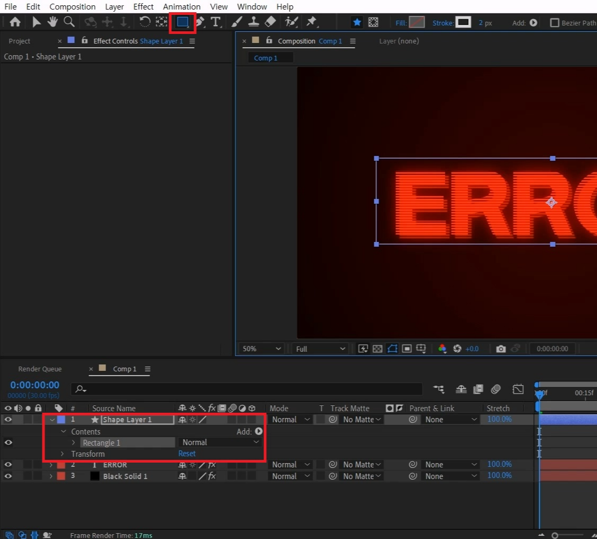Click the Comp 1 breadcrumb button in viewer

click(270, 58)
